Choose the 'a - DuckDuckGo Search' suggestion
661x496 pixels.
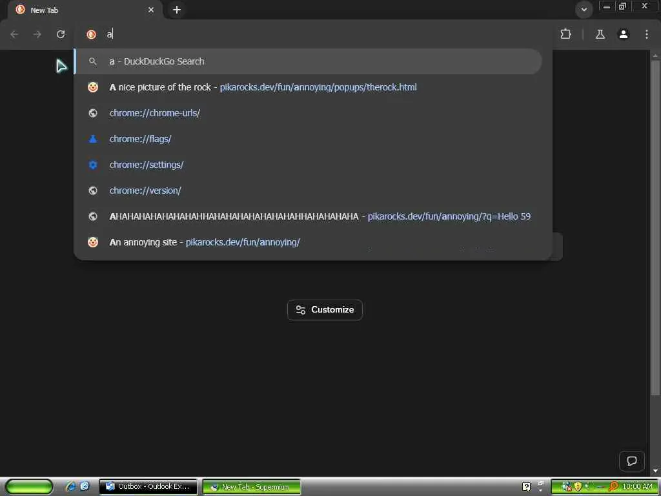point(309,61)
